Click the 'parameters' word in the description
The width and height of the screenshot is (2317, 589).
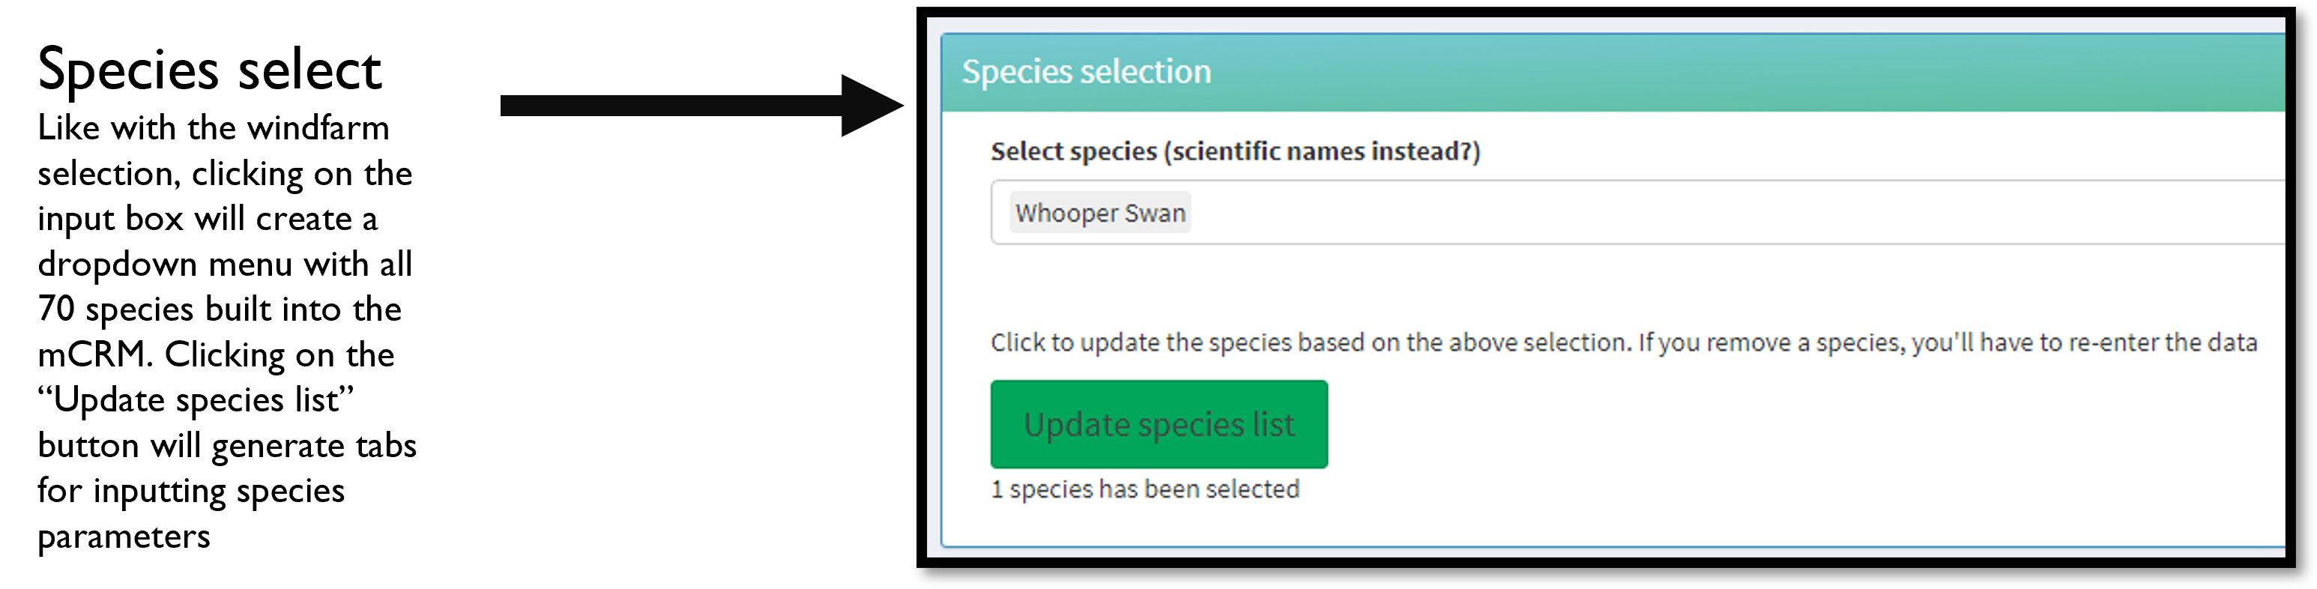point(123,537)
